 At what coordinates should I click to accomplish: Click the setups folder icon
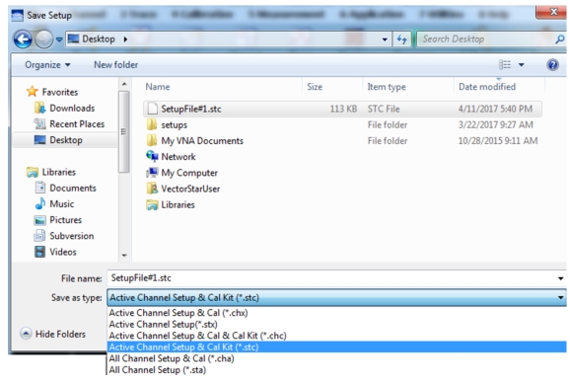[152, 124]
